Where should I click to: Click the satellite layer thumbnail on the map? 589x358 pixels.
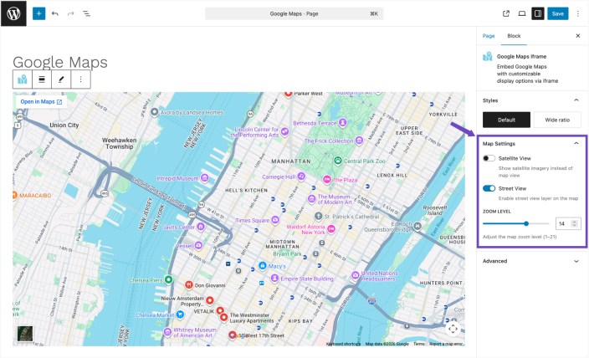[x=25, y=334]
